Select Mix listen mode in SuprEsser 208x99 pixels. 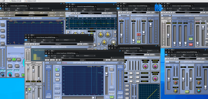point(57,70)
